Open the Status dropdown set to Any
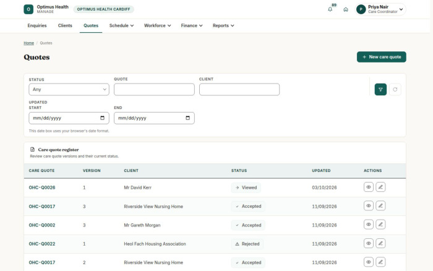Screen dimensions: 433x271 [x=69, y=90]
